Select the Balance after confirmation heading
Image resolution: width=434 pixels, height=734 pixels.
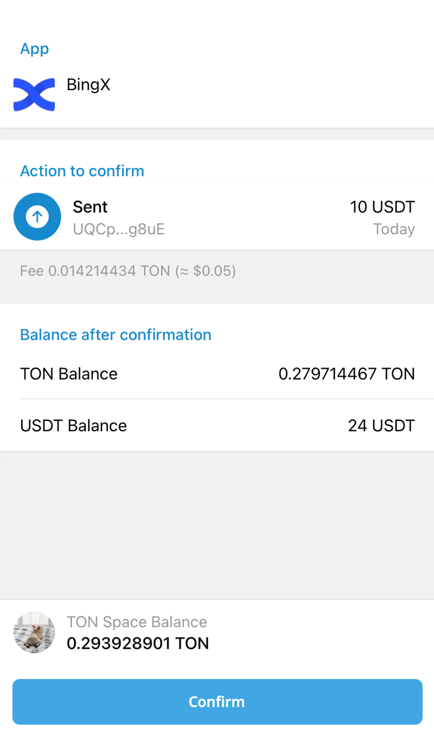pos(116,335)
